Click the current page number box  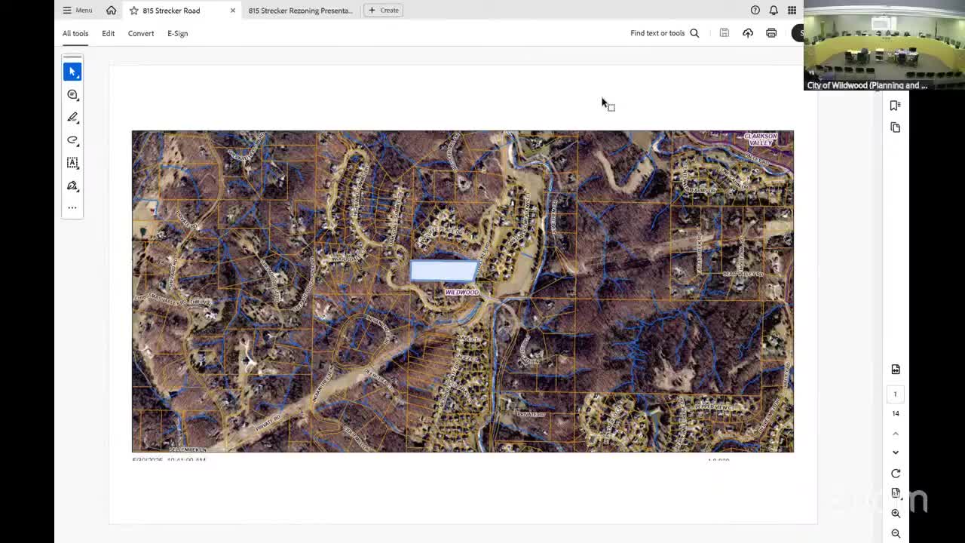point(896,394)
